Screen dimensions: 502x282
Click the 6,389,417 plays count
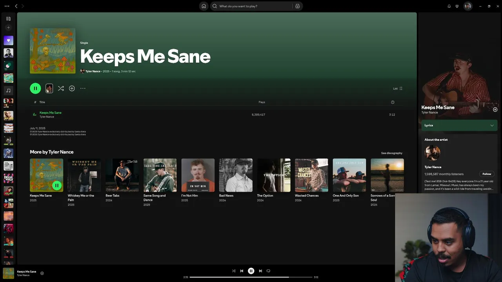click(x=258, y=115)
